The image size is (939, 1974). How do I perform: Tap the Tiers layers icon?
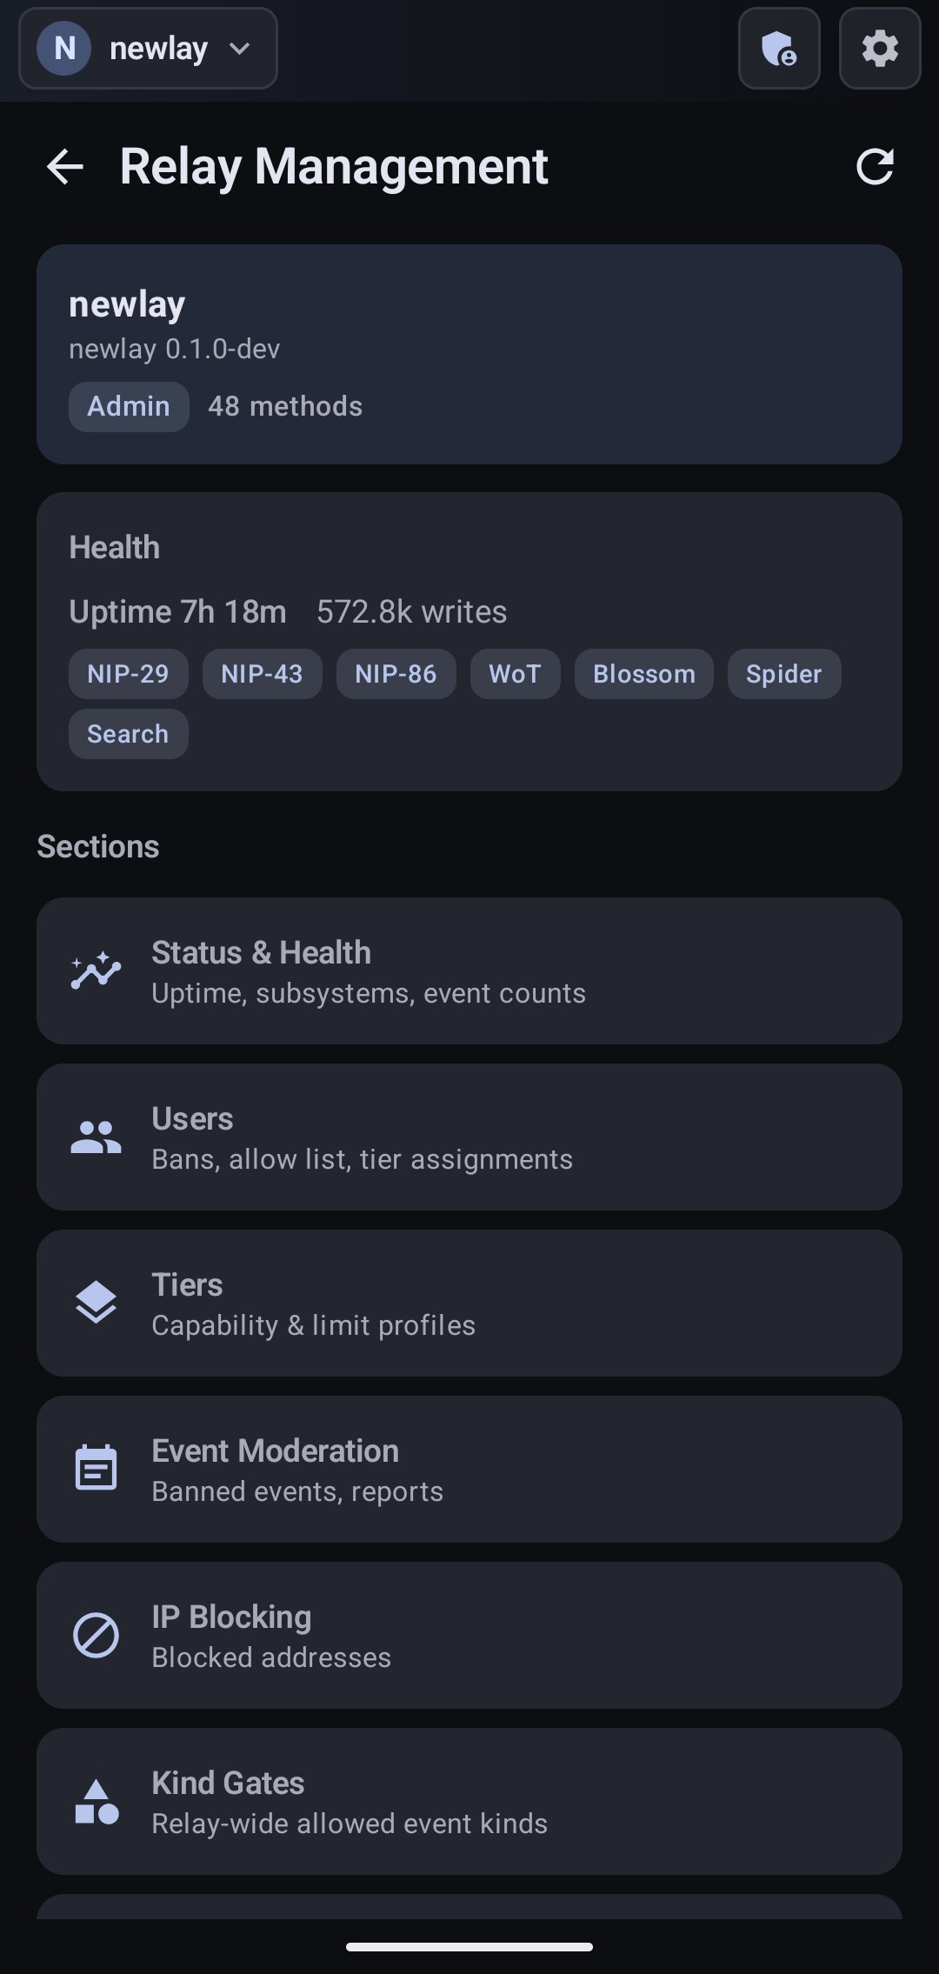pos(96,1303)
